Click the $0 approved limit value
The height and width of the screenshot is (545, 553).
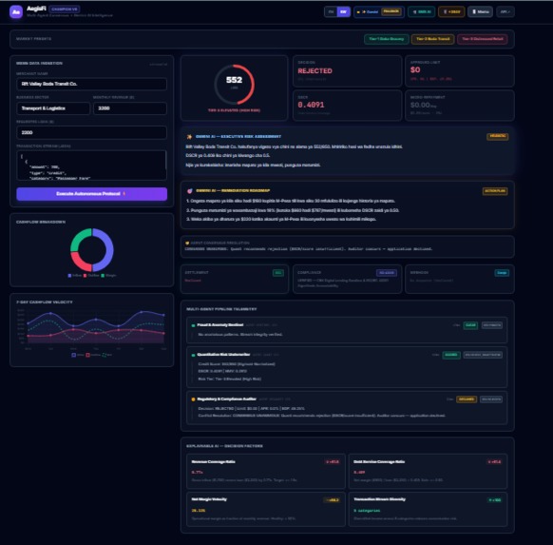[415, 69]
